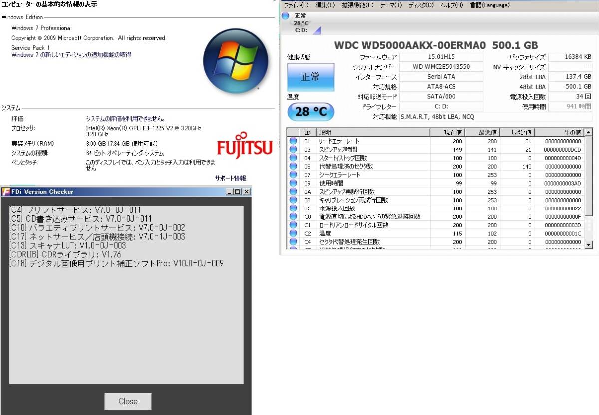Click the ドライブレター field C: D:

[x=441, y=107]
